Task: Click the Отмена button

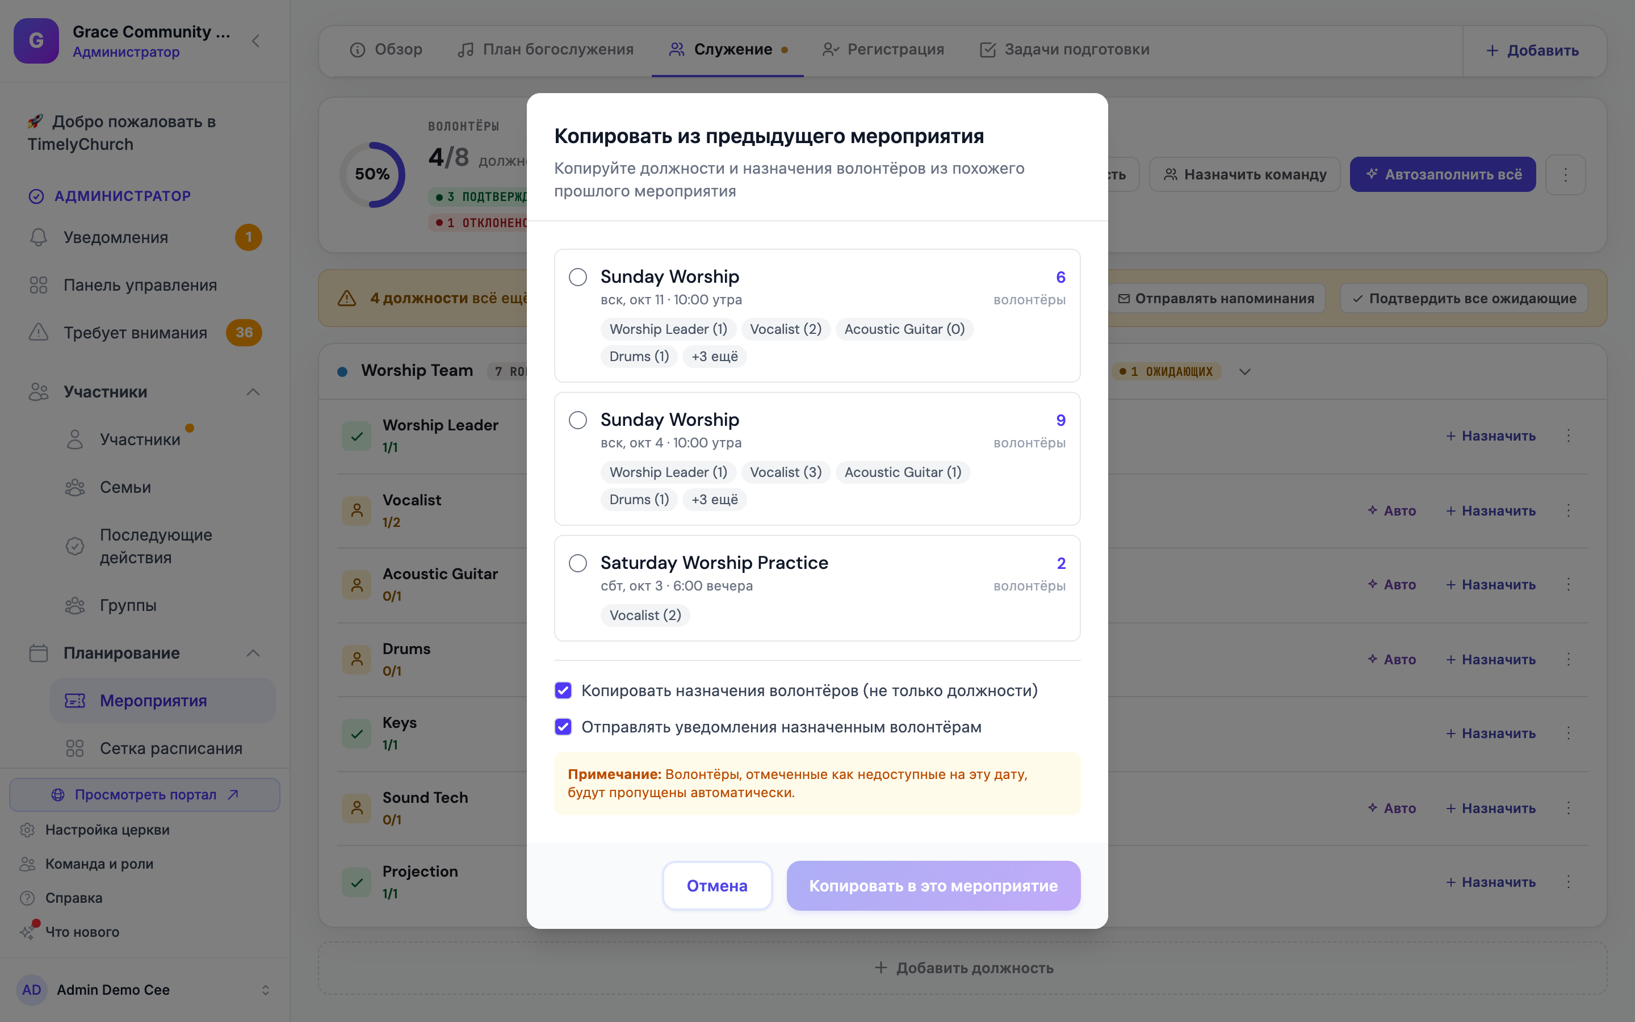Action: pos(717,886)
